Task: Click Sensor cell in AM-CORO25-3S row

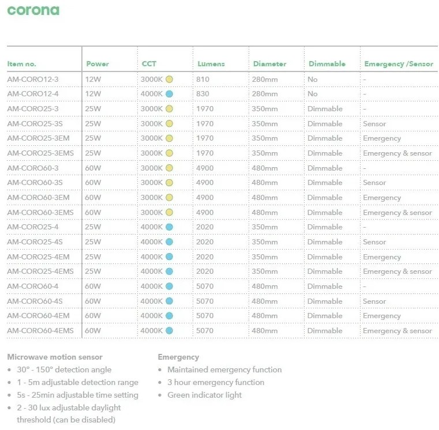Action: [374, 124]
